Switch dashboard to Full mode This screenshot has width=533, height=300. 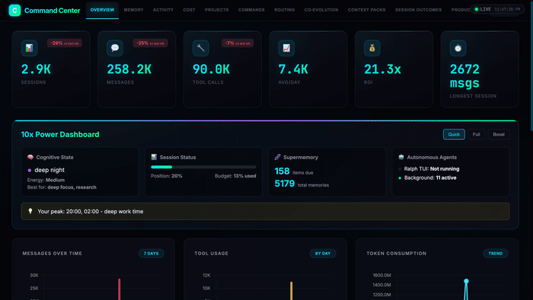click(x=476, y=134)
